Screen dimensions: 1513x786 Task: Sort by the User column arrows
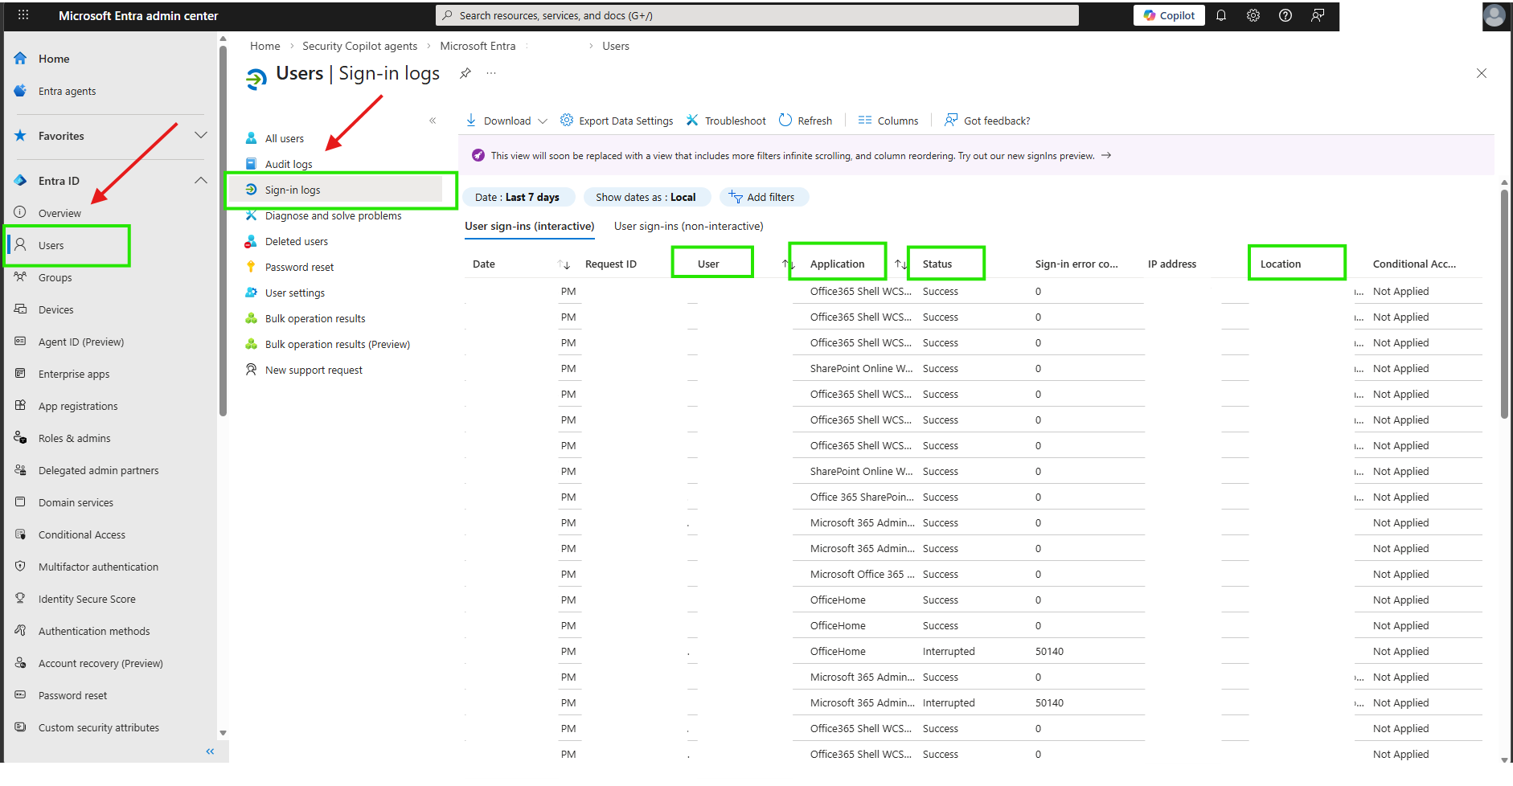point(789,264)
